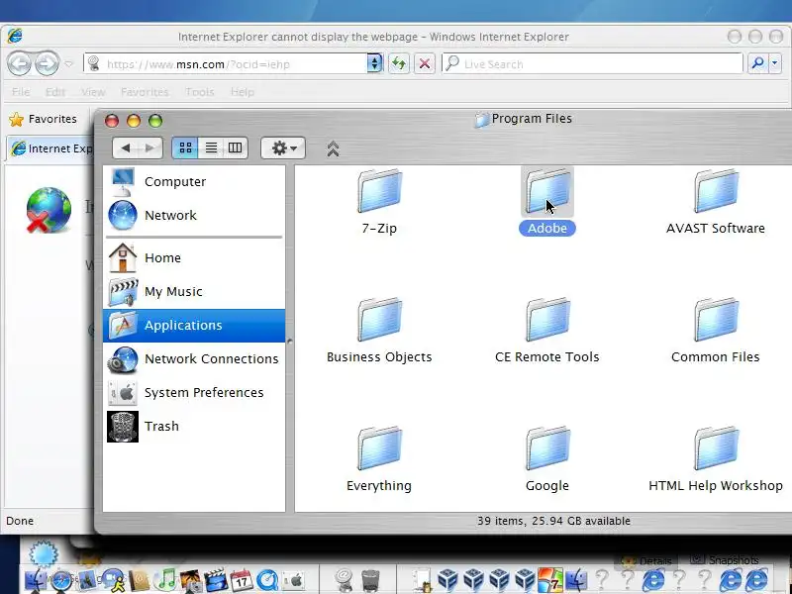This screenshot has width=792, height=594.
Task: Open the IE Help menu
Action: pos(243,92)
